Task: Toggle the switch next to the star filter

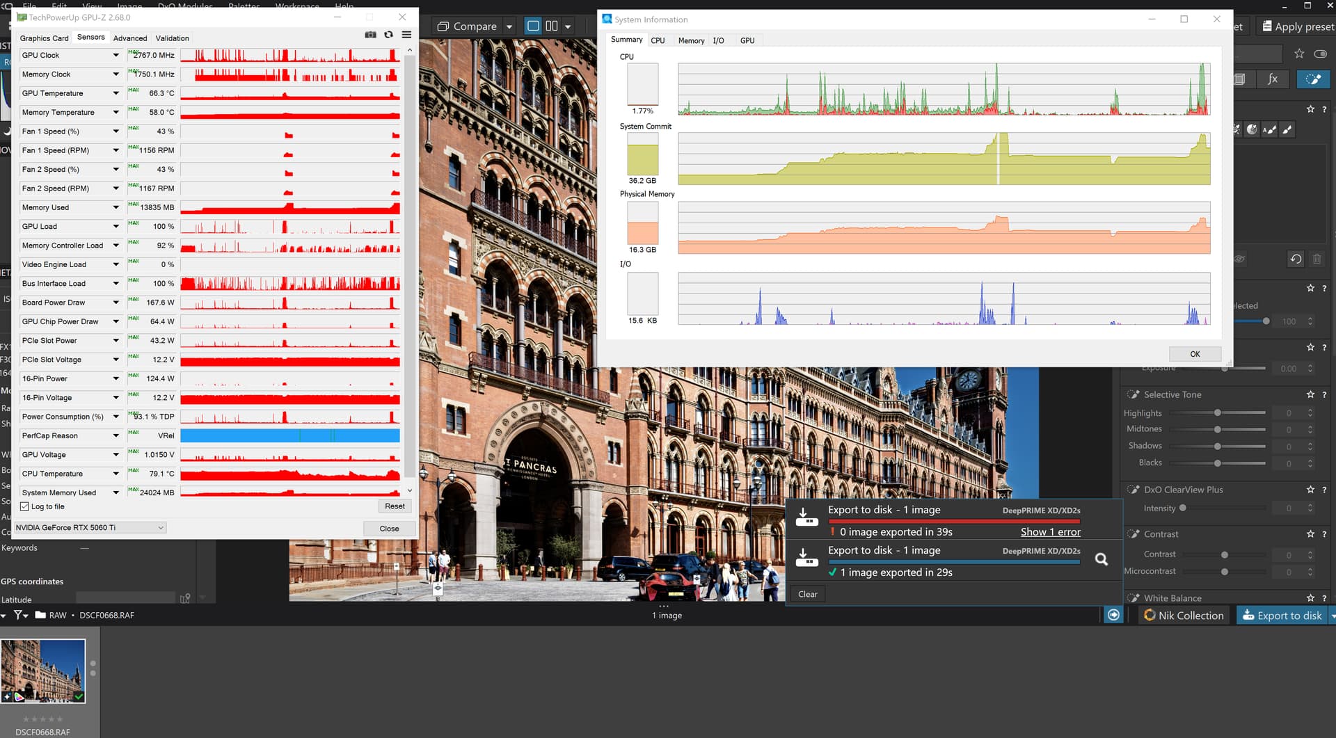Action: point(1319,54)
